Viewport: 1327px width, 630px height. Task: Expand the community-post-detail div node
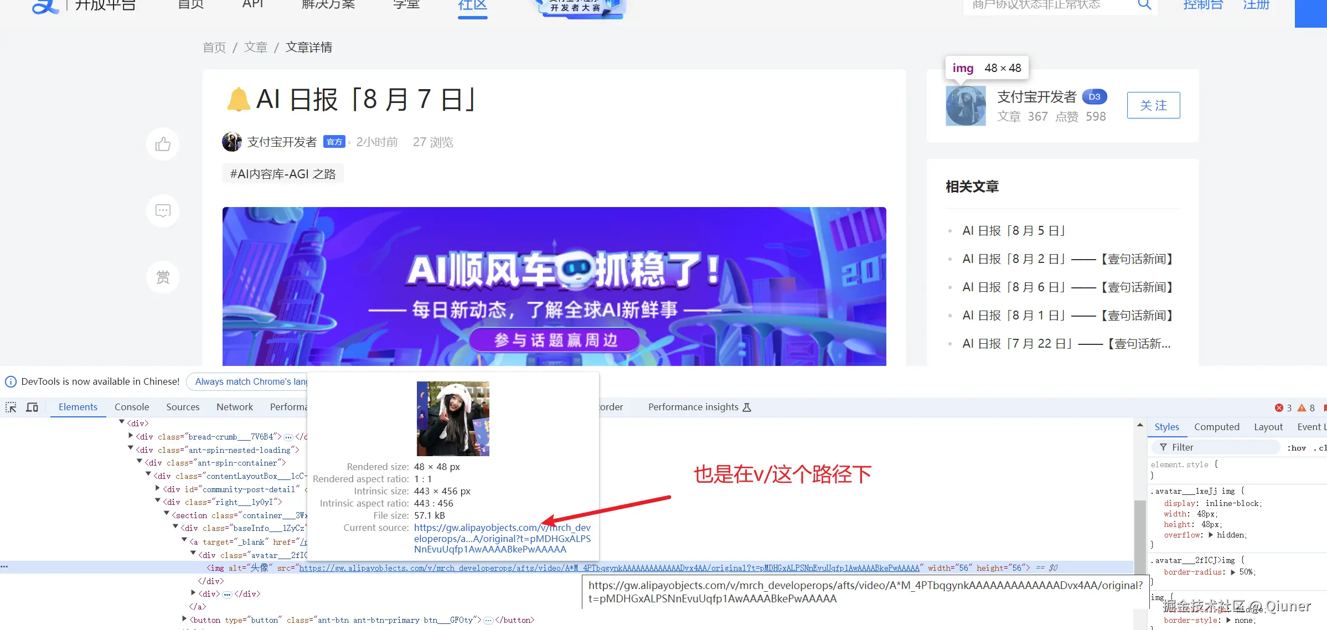158,488
